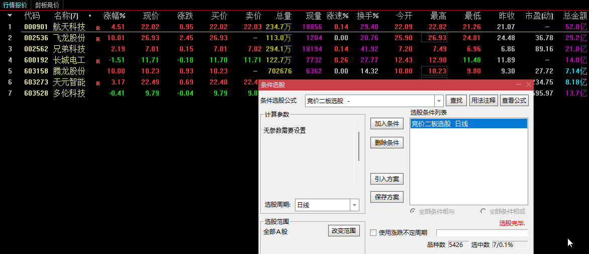Click the 昨收 value 21.07
This screenshot has height=254, width=589.
506,27
